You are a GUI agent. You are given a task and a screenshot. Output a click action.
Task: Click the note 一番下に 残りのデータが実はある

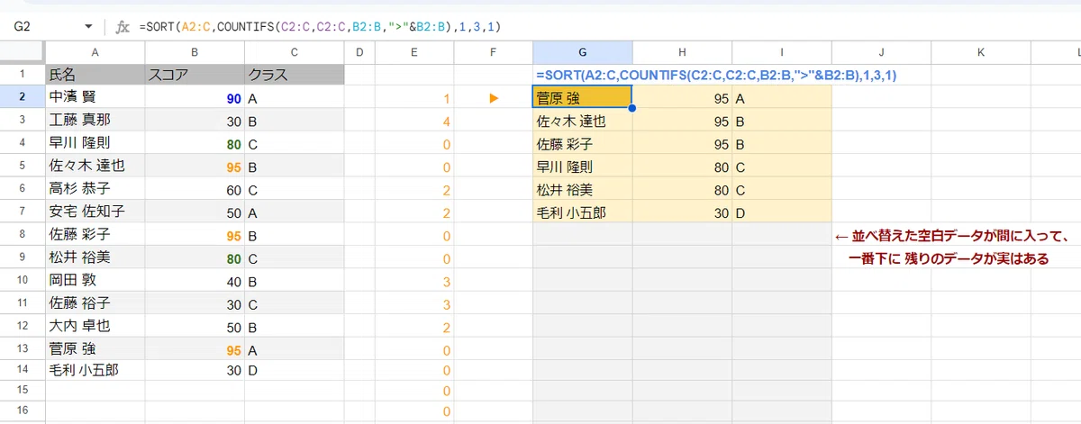[x=949, y=259]
